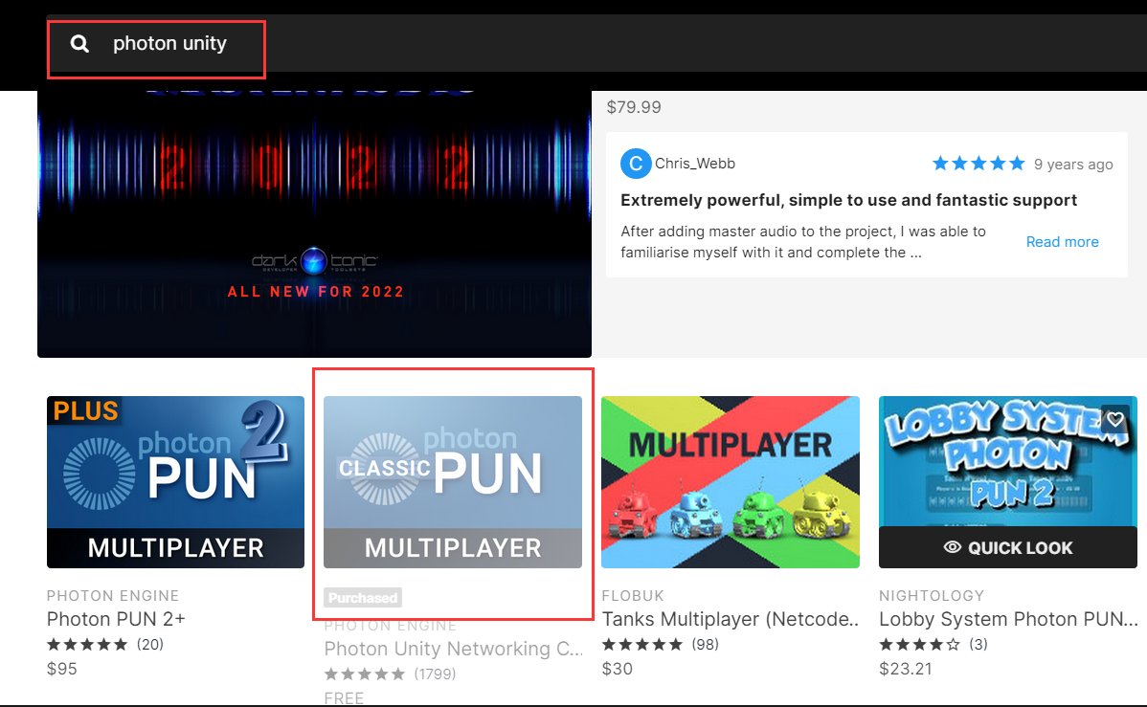Open the Photon PUN 2+ thumbnail
This screenshot has width=1147, height=707.
[175, 482]
